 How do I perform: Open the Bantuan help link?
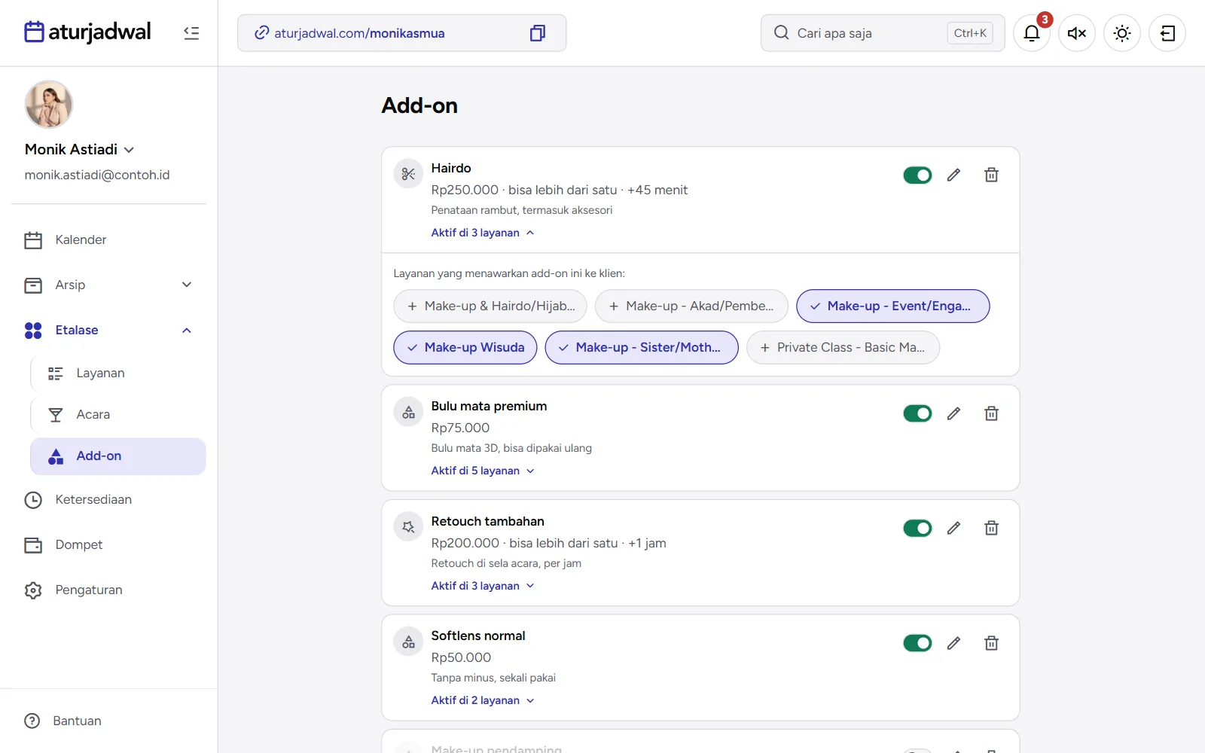pos(63,721)
